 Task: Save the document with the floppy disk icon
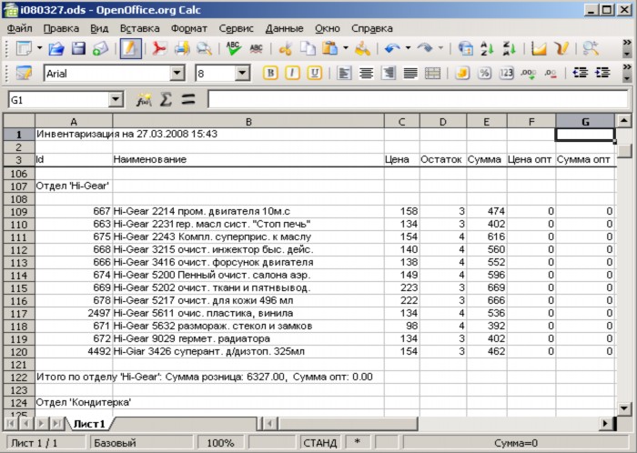78,49
